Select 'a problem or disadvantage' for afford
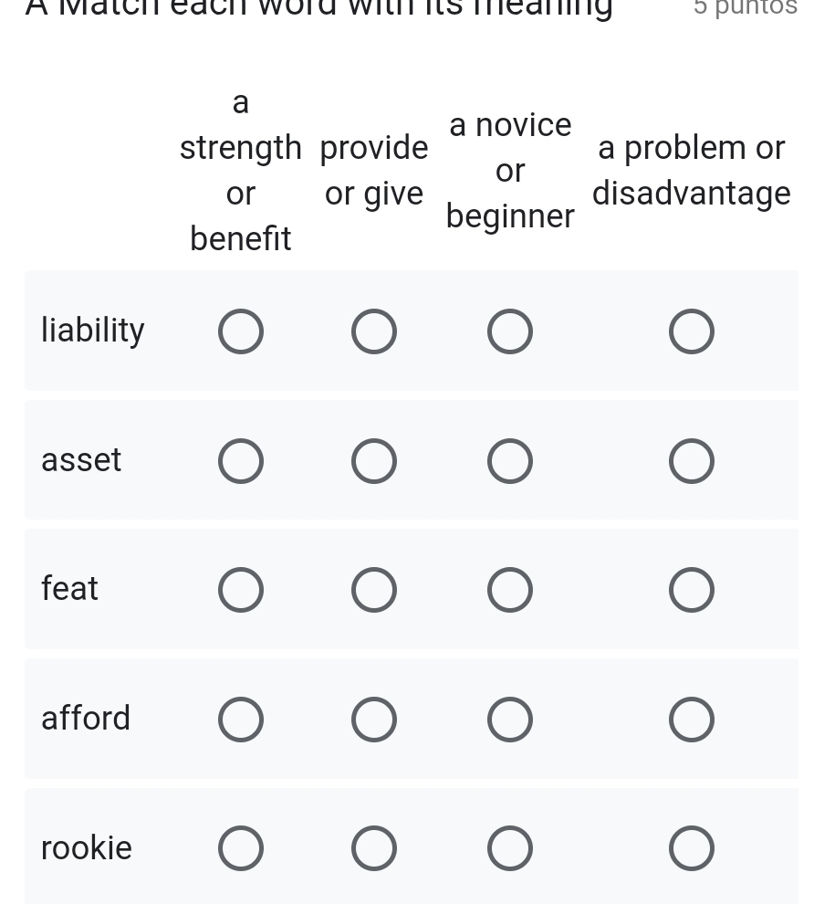 (x=692, y=720)
